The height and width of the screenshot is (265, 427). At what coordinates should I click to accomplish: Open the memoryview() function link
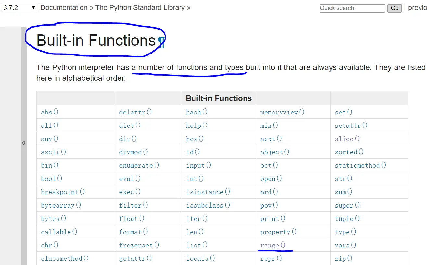(283, 112)
